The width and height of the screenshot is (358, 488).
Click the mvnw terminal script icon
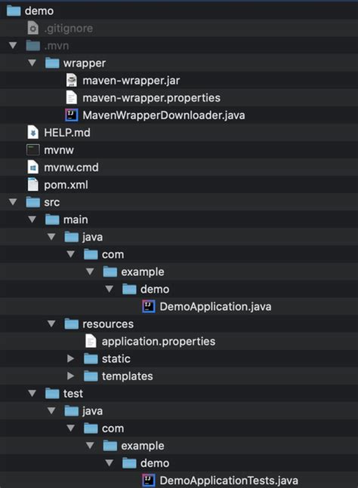(x=33, y=150)
